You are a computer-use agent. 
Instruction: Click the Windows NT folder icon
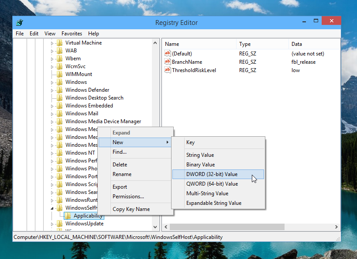60,153
